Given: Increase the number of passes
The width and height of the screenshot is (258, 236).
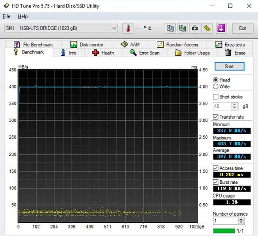Looking at the screenshot, I should tap(241, 219).
